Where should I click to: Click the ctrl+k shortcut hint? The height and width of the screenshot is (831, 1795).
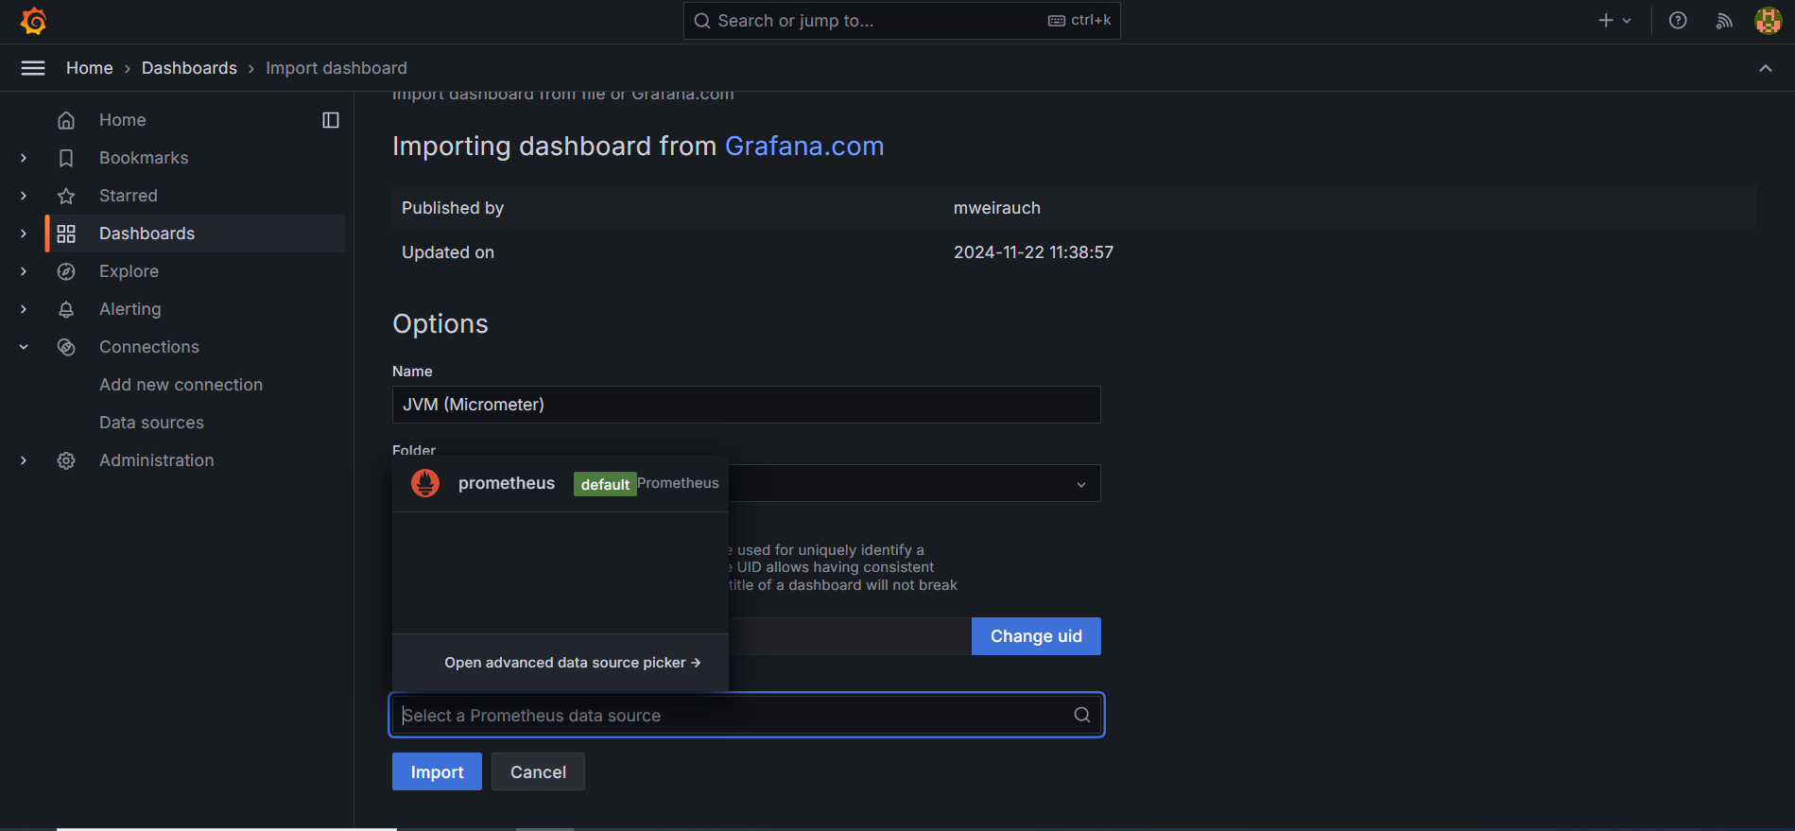(1079, 20)
